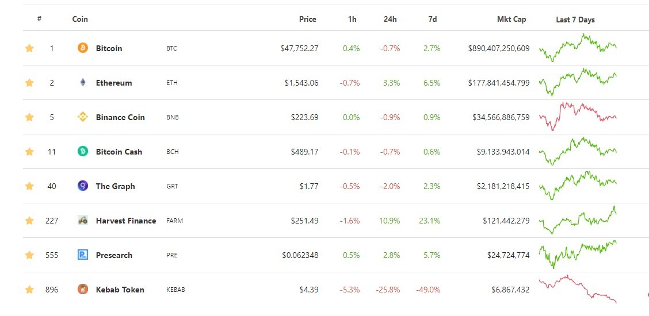Screen dimensions: 649x316
Task: Toggle the favorite star for Ethereum
Action: (x=29, y=83)
